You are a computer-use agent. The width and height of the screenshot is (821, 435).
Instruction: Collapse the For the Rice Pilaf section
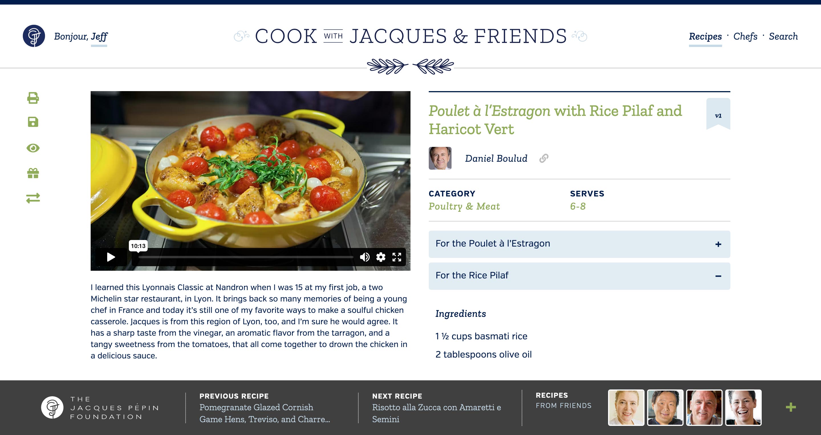(579, 276)
